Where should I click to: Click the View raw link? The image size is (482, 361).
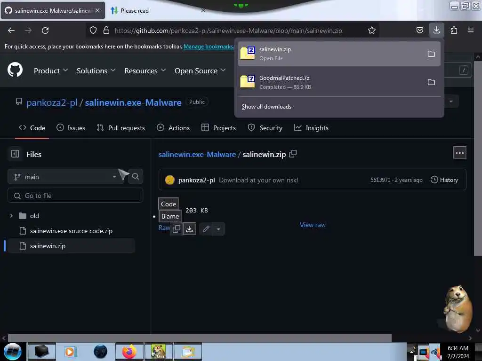(x=313, y=225)
